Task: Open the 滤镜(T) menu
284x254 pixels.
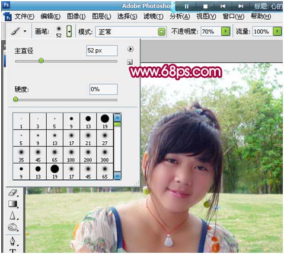Action: click(154, 16)
